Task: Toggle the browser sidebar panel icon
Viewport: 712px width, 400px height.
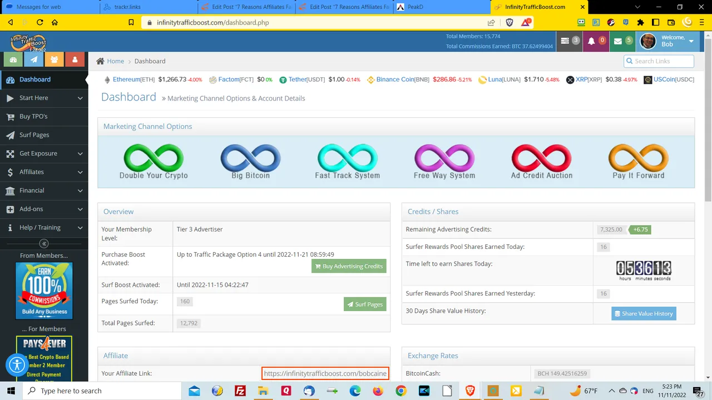Action: click(x=656, y=22)
